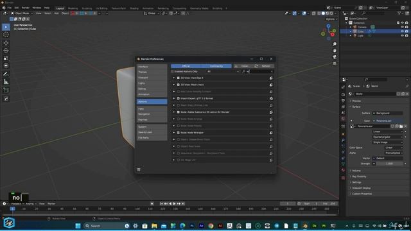Disable the 3D View: Hard Ops add-on checkbox
This screenshot has width=411, height=231.
[179, 78]
